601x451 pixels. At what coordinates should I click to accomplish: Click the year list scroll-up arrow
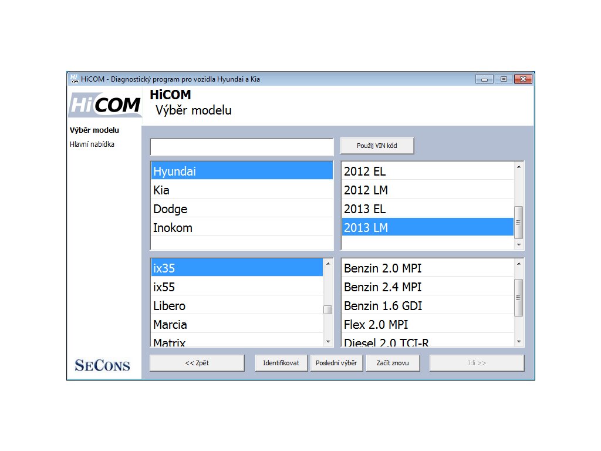point(519,167)
